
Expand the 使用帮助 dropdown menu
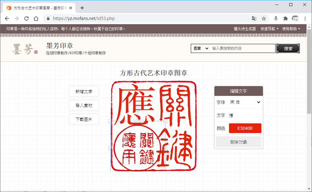(291, 29)
